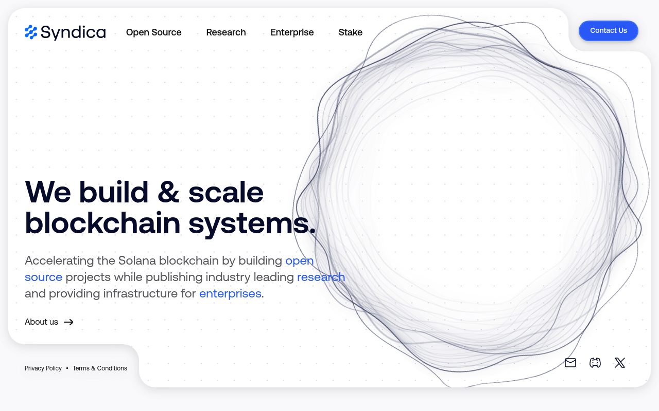Follow the 'open source' inline link
The image size is (659, 411).
pos(300,260)
